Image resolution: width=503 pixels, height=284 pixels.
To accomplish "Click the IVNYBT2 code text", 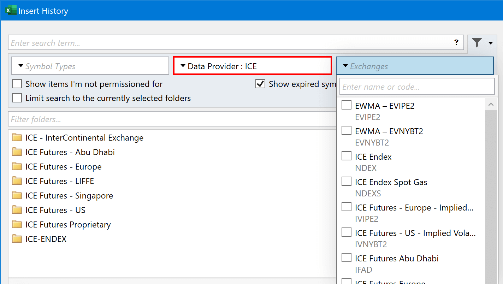I will (x=371, y=244).
